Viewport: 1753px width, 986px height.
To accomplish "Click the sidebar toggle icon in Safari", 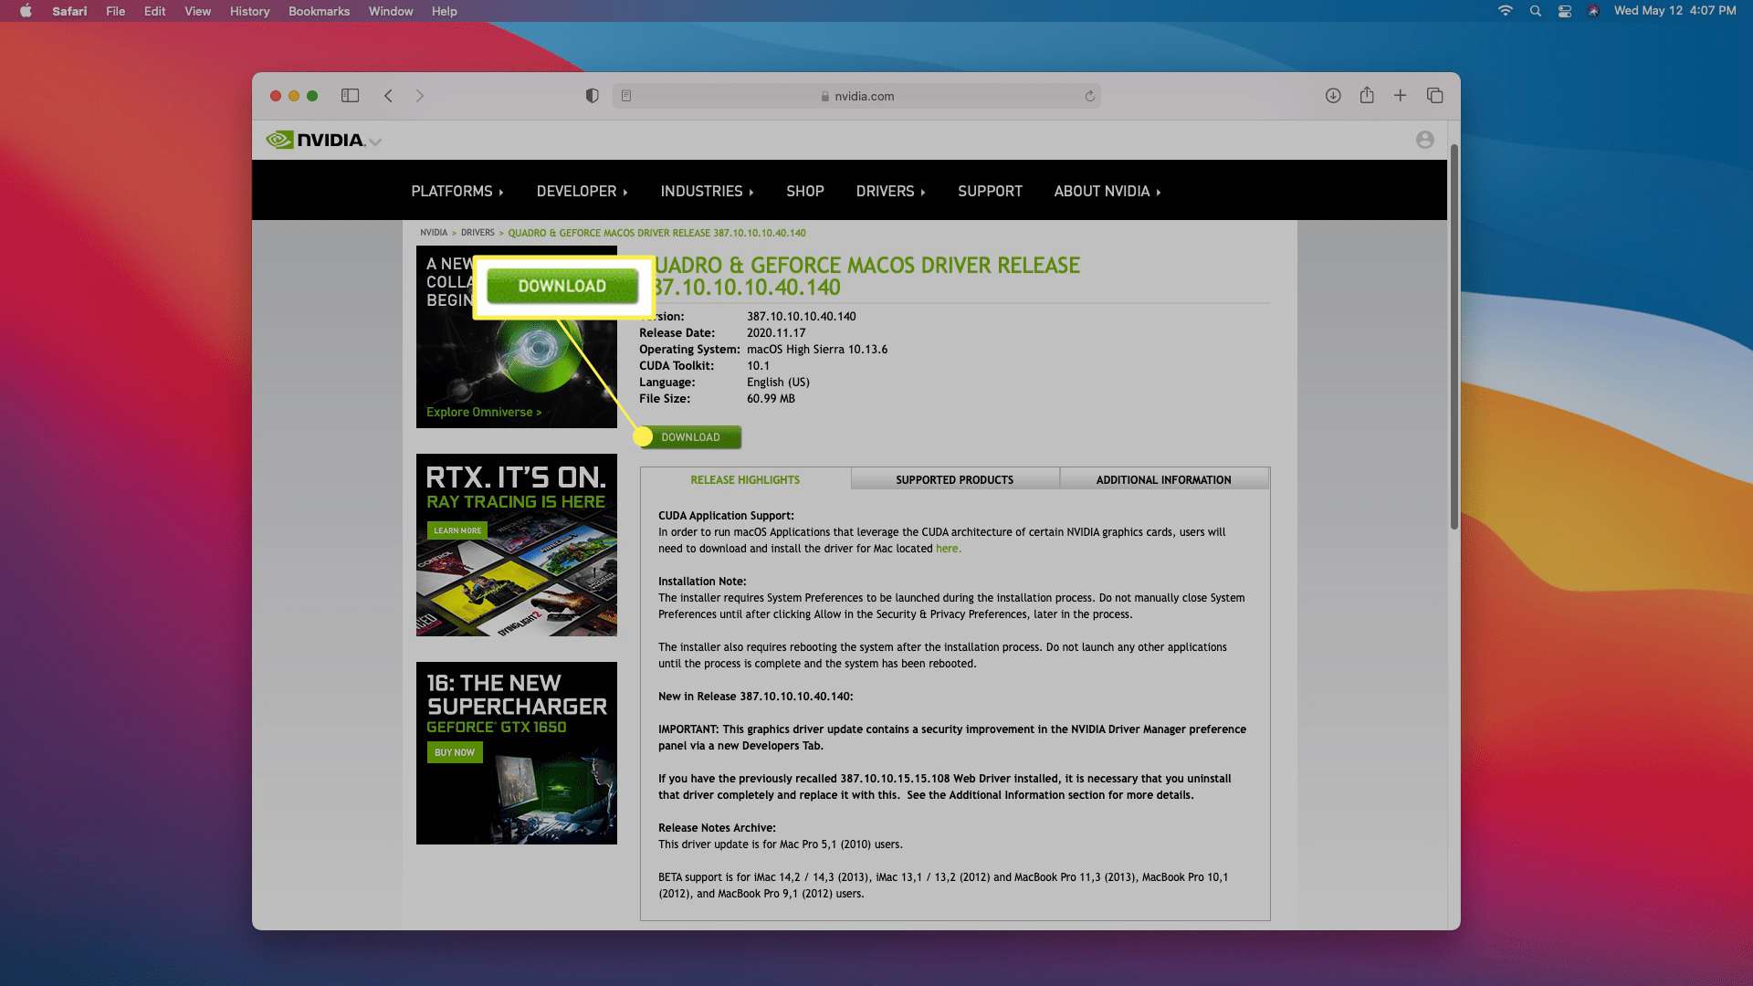I will (351, 95).
